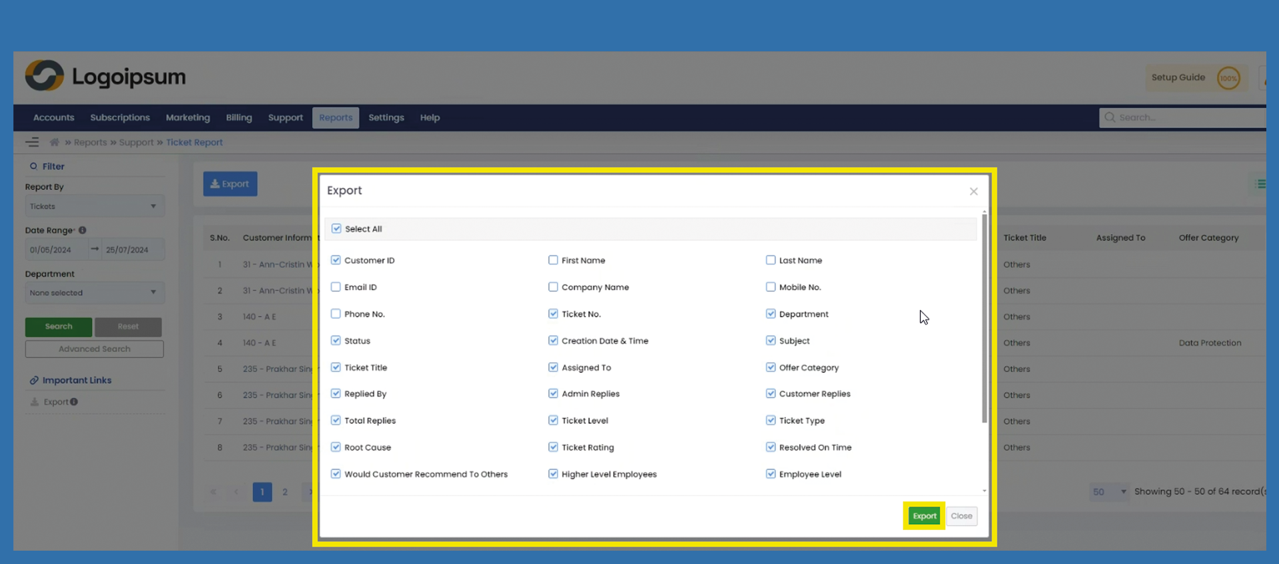Click the Setup Guide 100% progress circle
The height and width of the screenshot is (564, 1279).
[1228, 78]
